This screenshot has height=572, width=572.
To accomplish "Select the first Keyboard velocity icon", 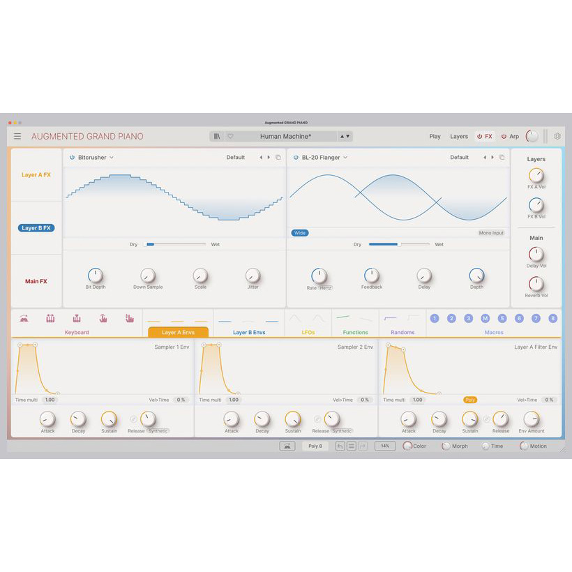I will (24, 319).
